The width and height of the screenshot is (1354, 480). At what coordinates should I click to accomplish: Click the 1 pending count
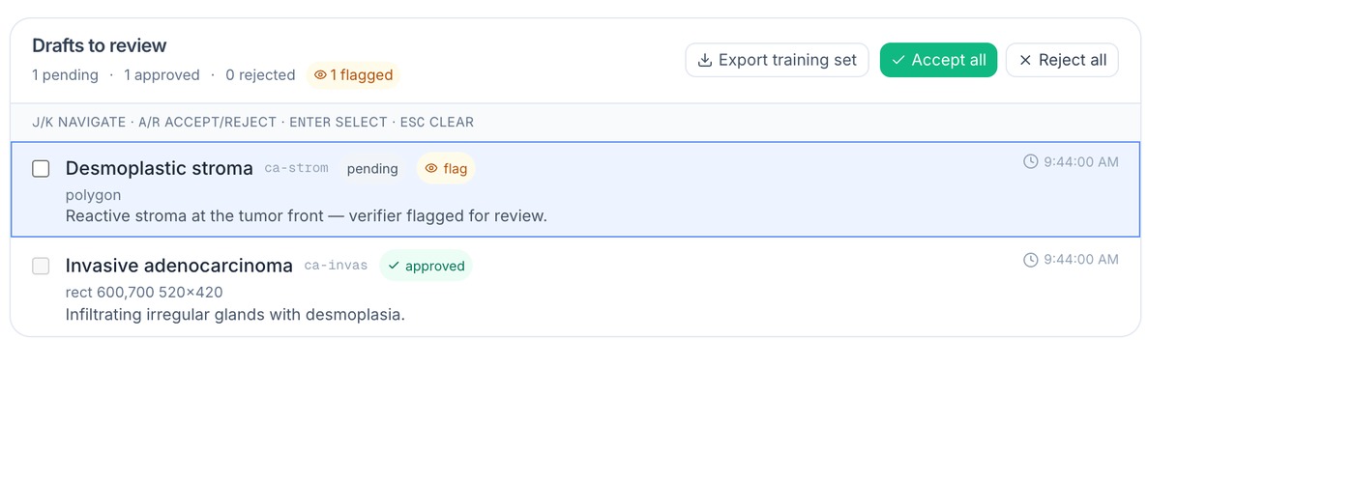[65, 75]
